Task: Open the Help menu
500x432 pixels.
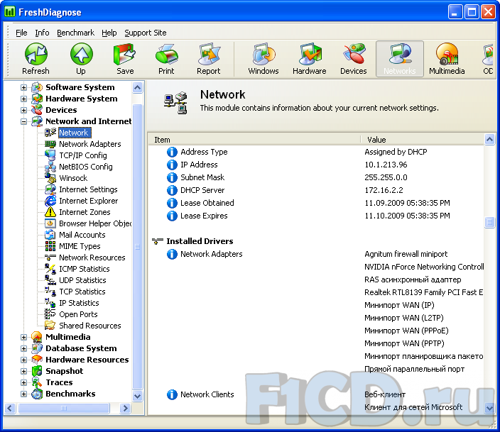Action: tap(109, 33)
